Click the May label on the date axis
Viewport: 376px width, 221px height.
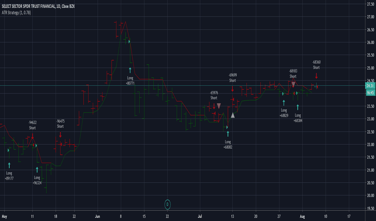pos(4,217)
